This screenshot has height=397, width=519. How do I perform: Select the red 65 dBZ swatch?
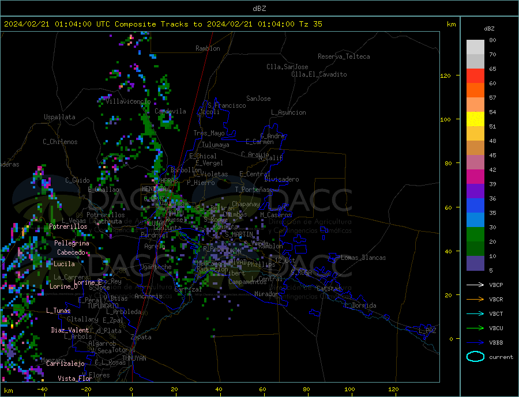point(475,75)
